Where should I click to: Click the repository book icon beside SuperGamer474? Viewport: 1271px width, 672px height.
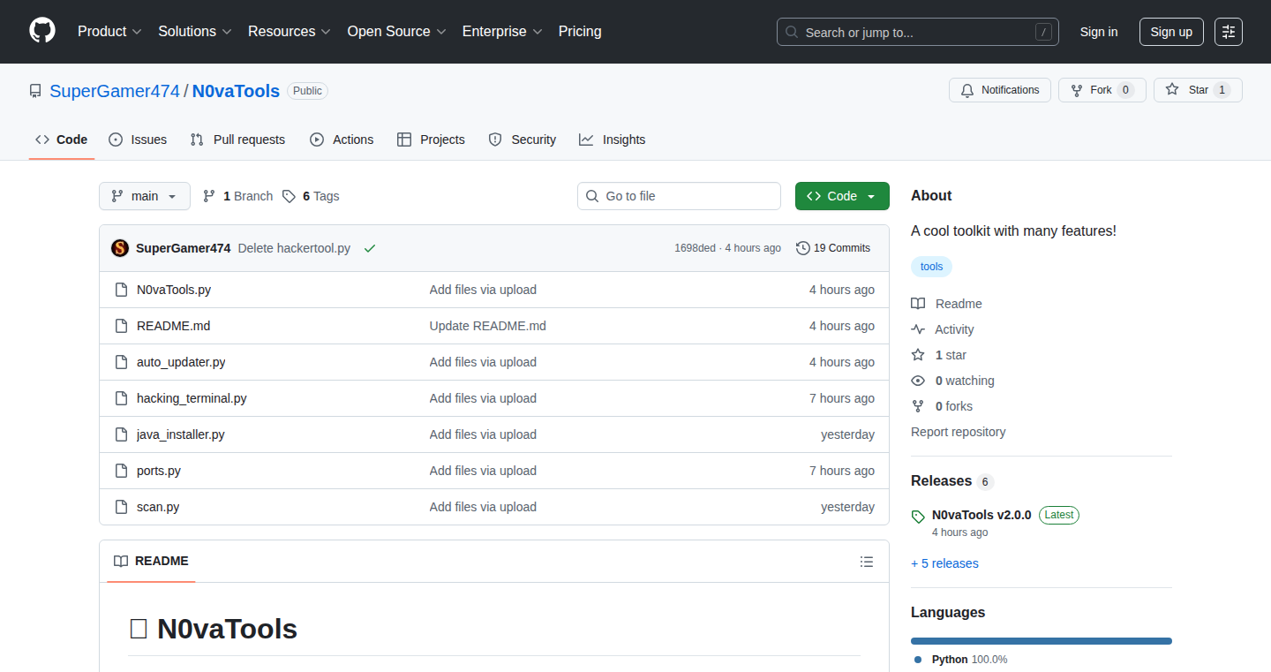tap(35, 91)
